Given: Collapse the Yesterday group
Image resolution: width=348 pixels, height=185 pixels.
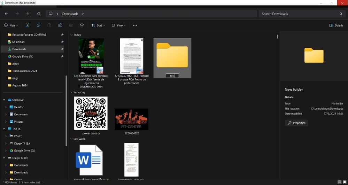Looking at the screenshot, I should tap(71, 92).
